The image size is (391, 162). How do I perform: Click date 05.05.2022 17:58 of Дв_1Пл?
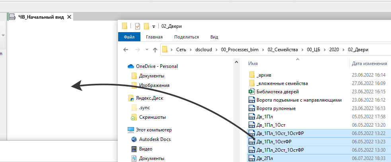pos(369,117)
